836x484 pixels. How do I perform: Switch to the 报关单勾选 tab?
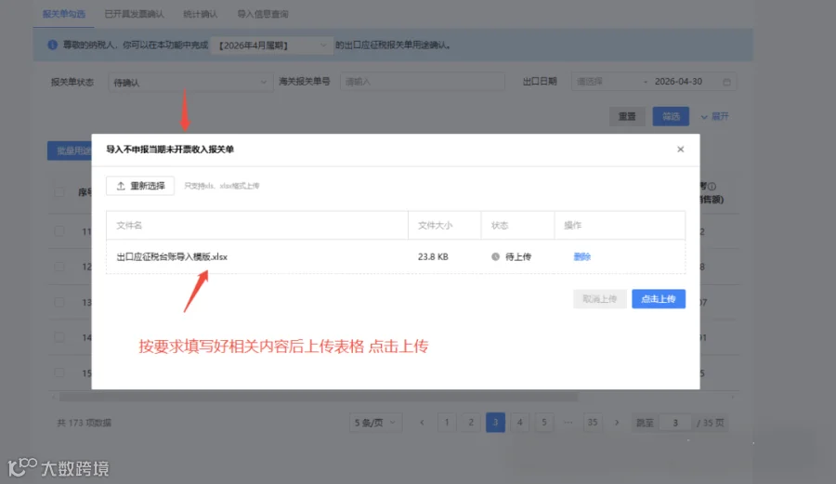[x=64, y=14]
